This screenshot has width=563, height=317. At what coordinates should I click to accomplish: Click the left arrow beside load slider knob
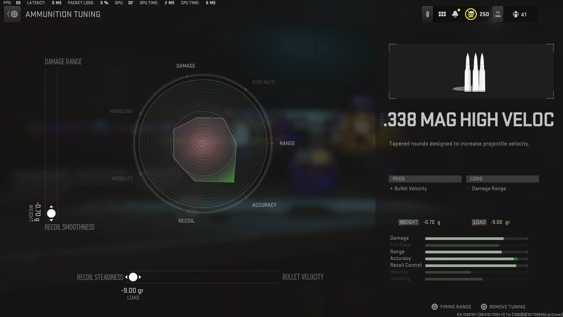pos(127,277)
